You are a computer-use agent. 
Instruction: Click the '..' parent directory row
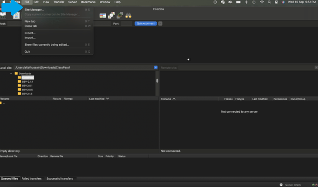[x=79, y=103]
